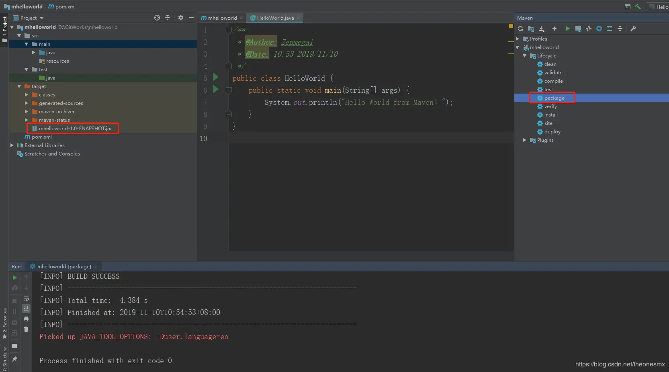Close the HelloWorld.java editor tab
Viewport: 669px width, 372px height.
pos(298,18)
